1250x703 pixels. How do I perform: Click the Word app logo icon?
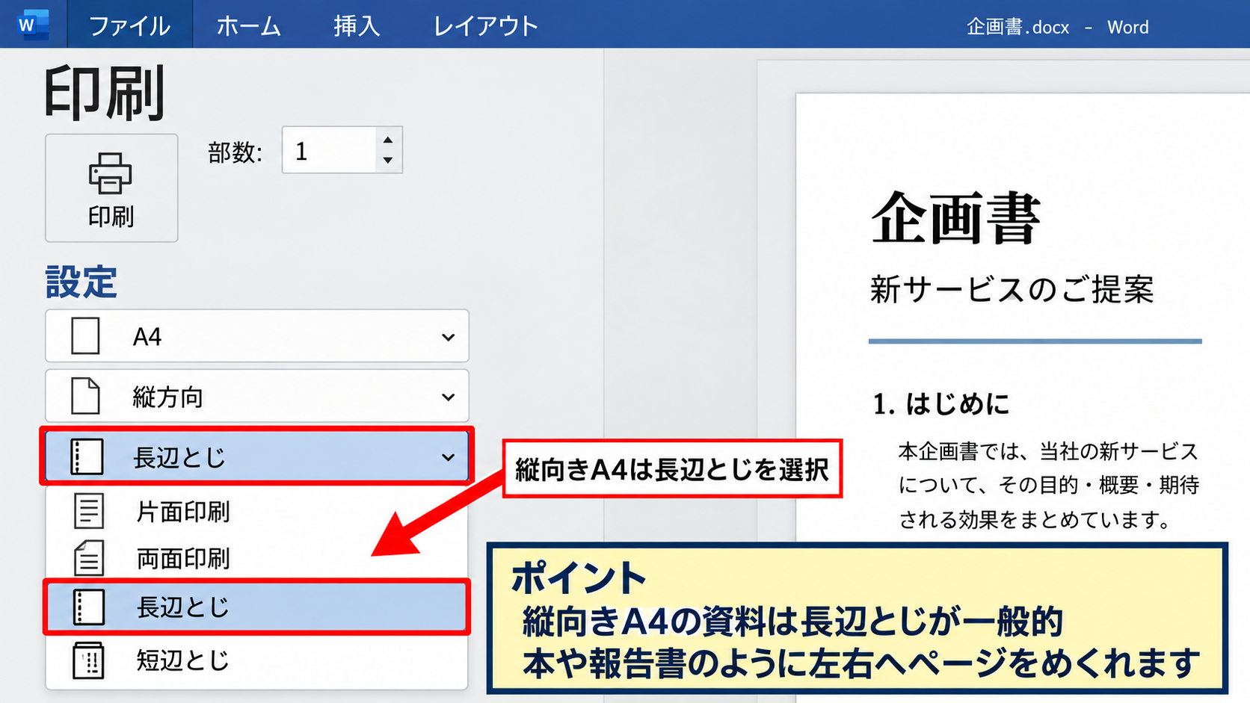(33, 25)
